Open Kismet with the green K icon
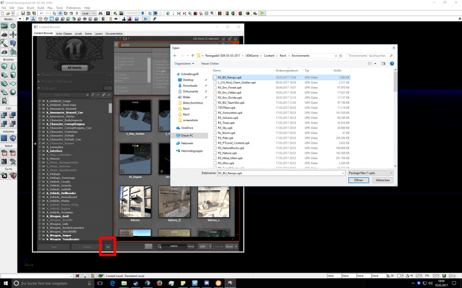 115,13
